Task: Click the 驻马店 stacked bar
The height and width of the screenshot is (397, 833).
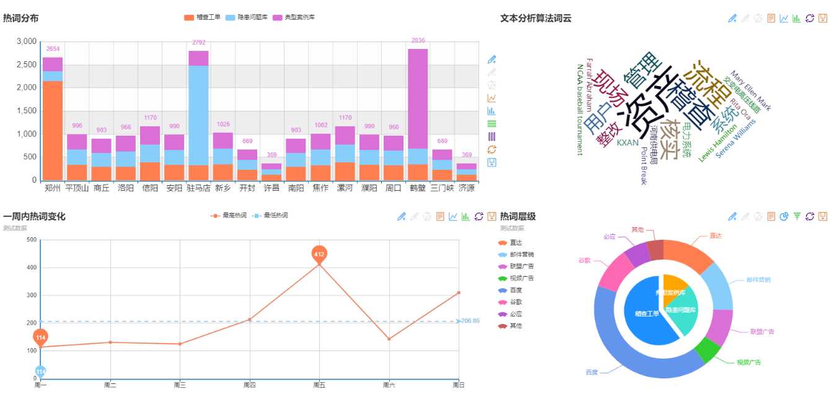Action: coord(198,116)
